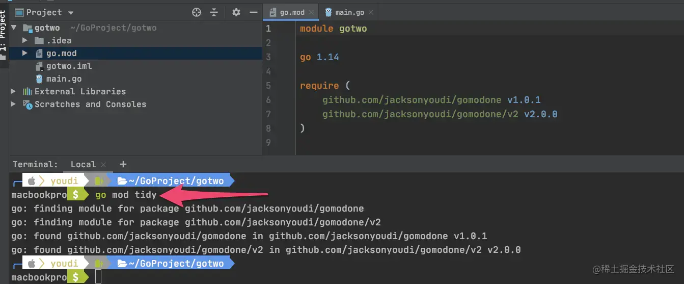The image size is (684, 284).
Task: Open the vertical 1: Project tool window tab
Action: point(4,36)
